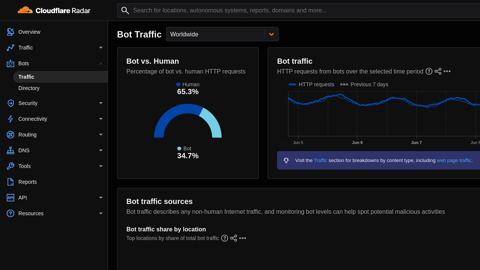Click the Security shield icon
Viewport: 480px width, 270px height.
[10, 103]
